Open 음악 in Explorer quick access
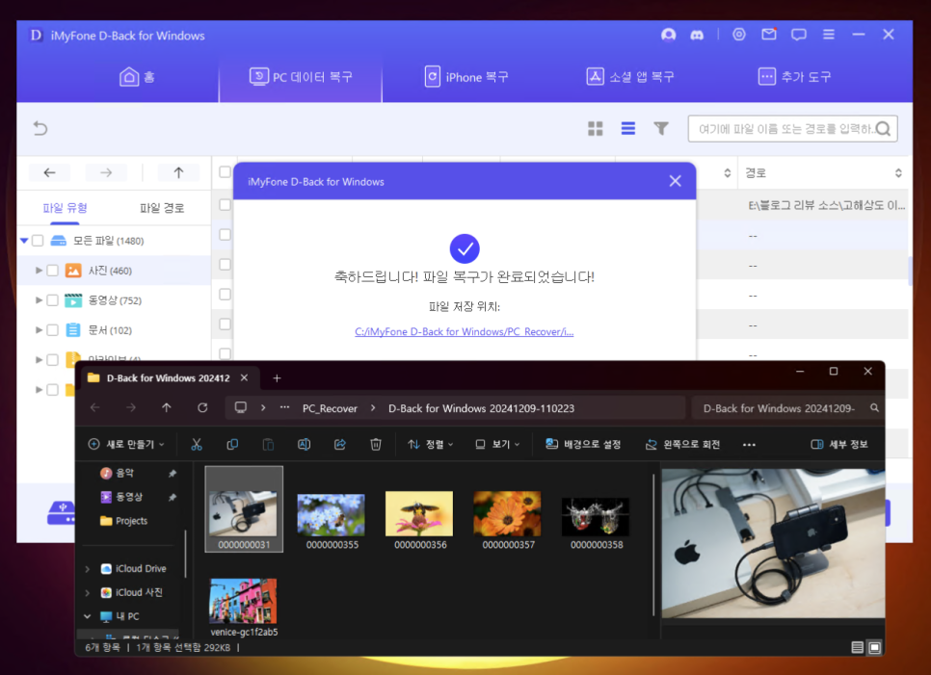 [124, 473]
